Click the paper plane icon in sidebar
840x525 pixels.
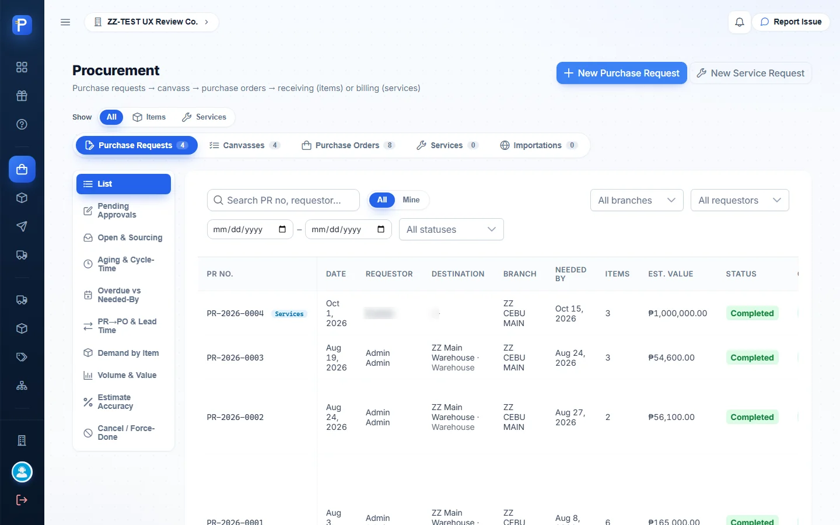22,226
